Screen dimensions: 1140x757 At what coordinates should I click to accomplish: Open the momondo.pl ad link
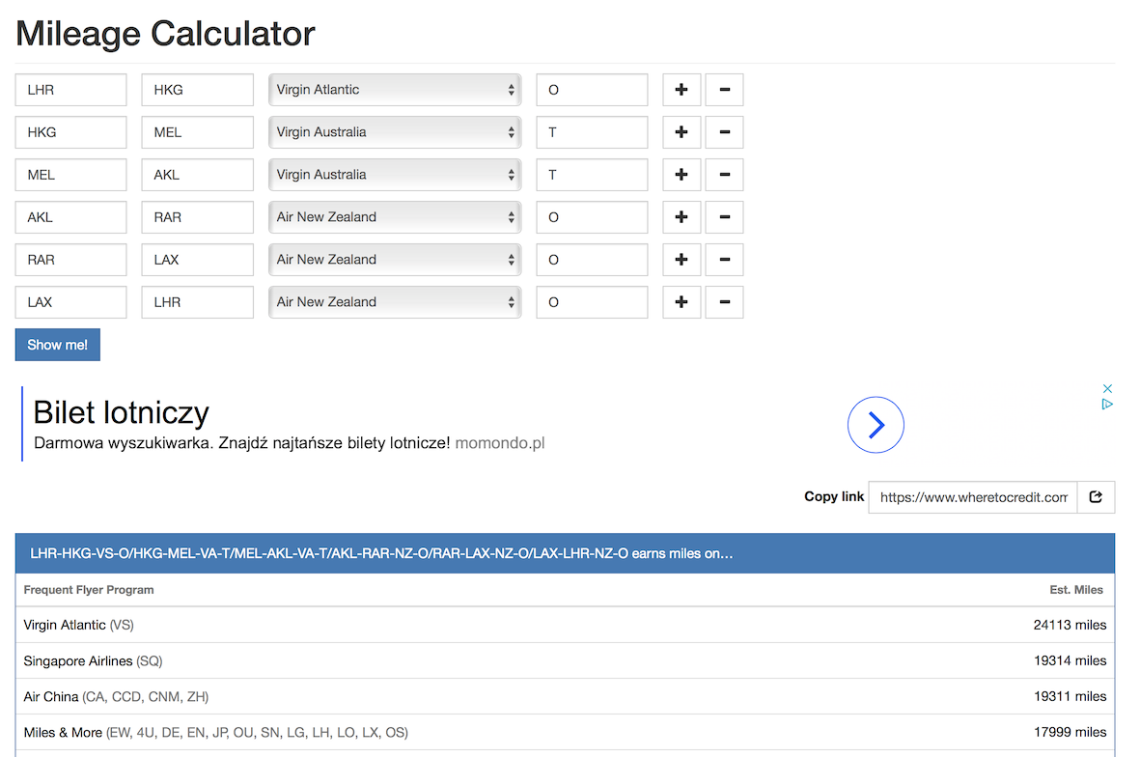[499, 443]
